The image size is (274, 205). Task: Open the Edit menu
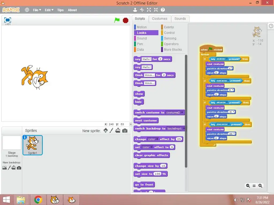[49, 10]
